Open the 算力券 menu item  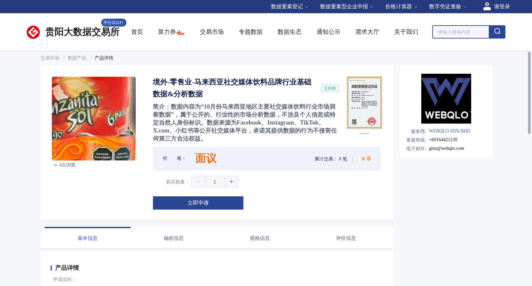[x=167, y=32]
